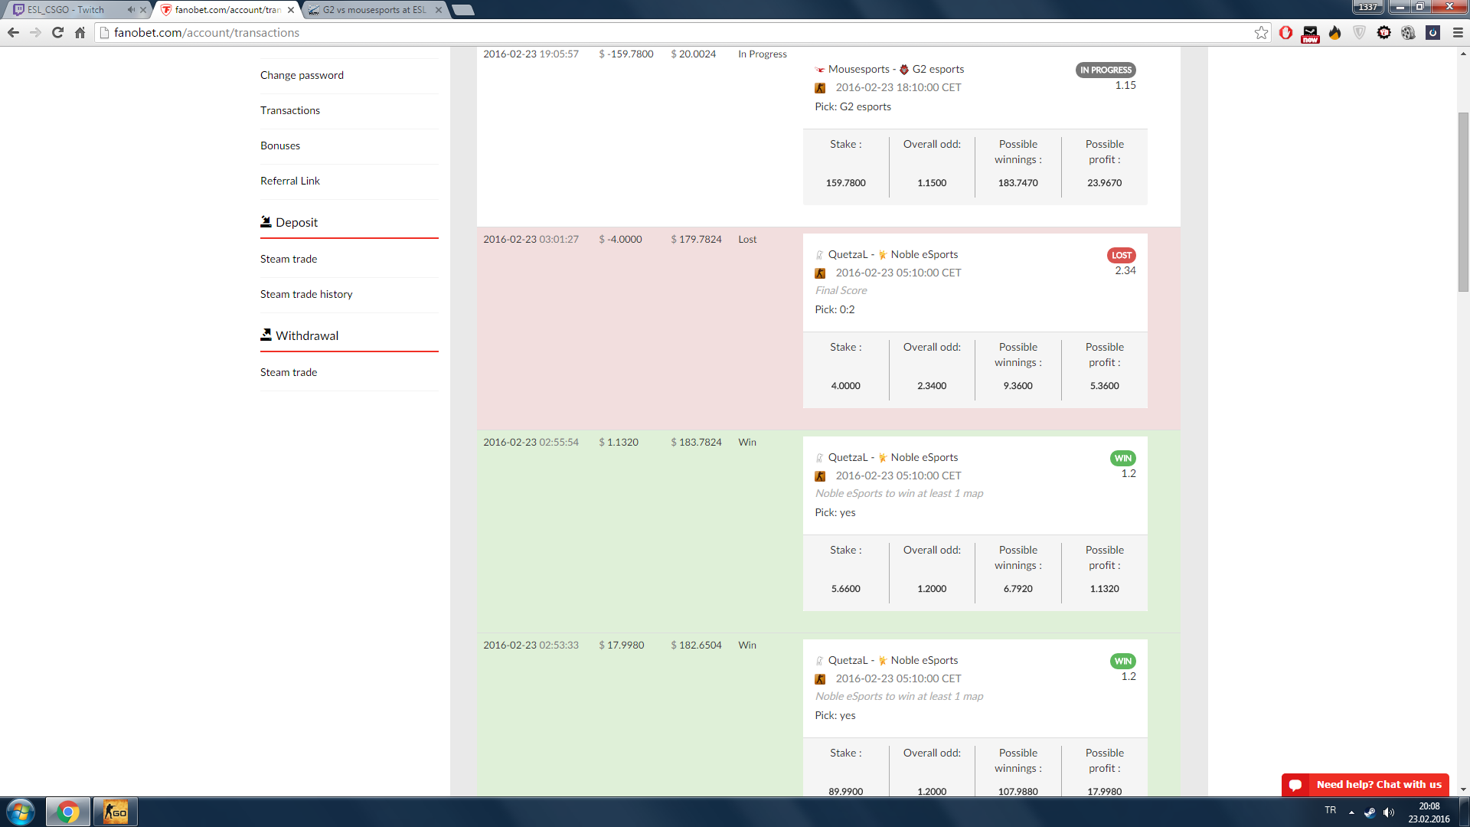The height and width of the screenshot is (827, 1470).
Task: Open Steam trade history
Action: click(x=306, y=294)
